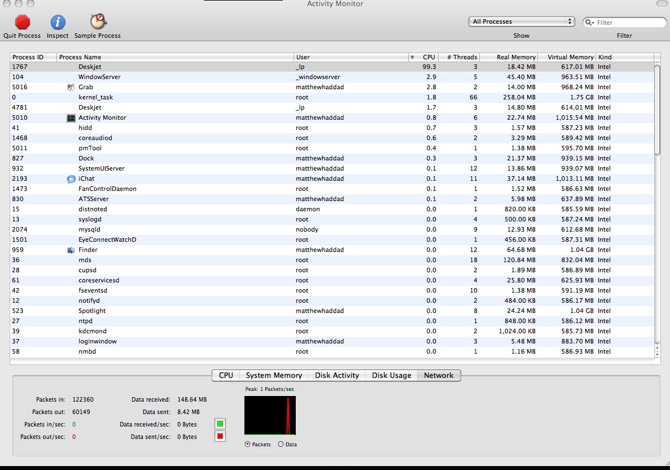Click the red data sent color swatch

(220, 436)
